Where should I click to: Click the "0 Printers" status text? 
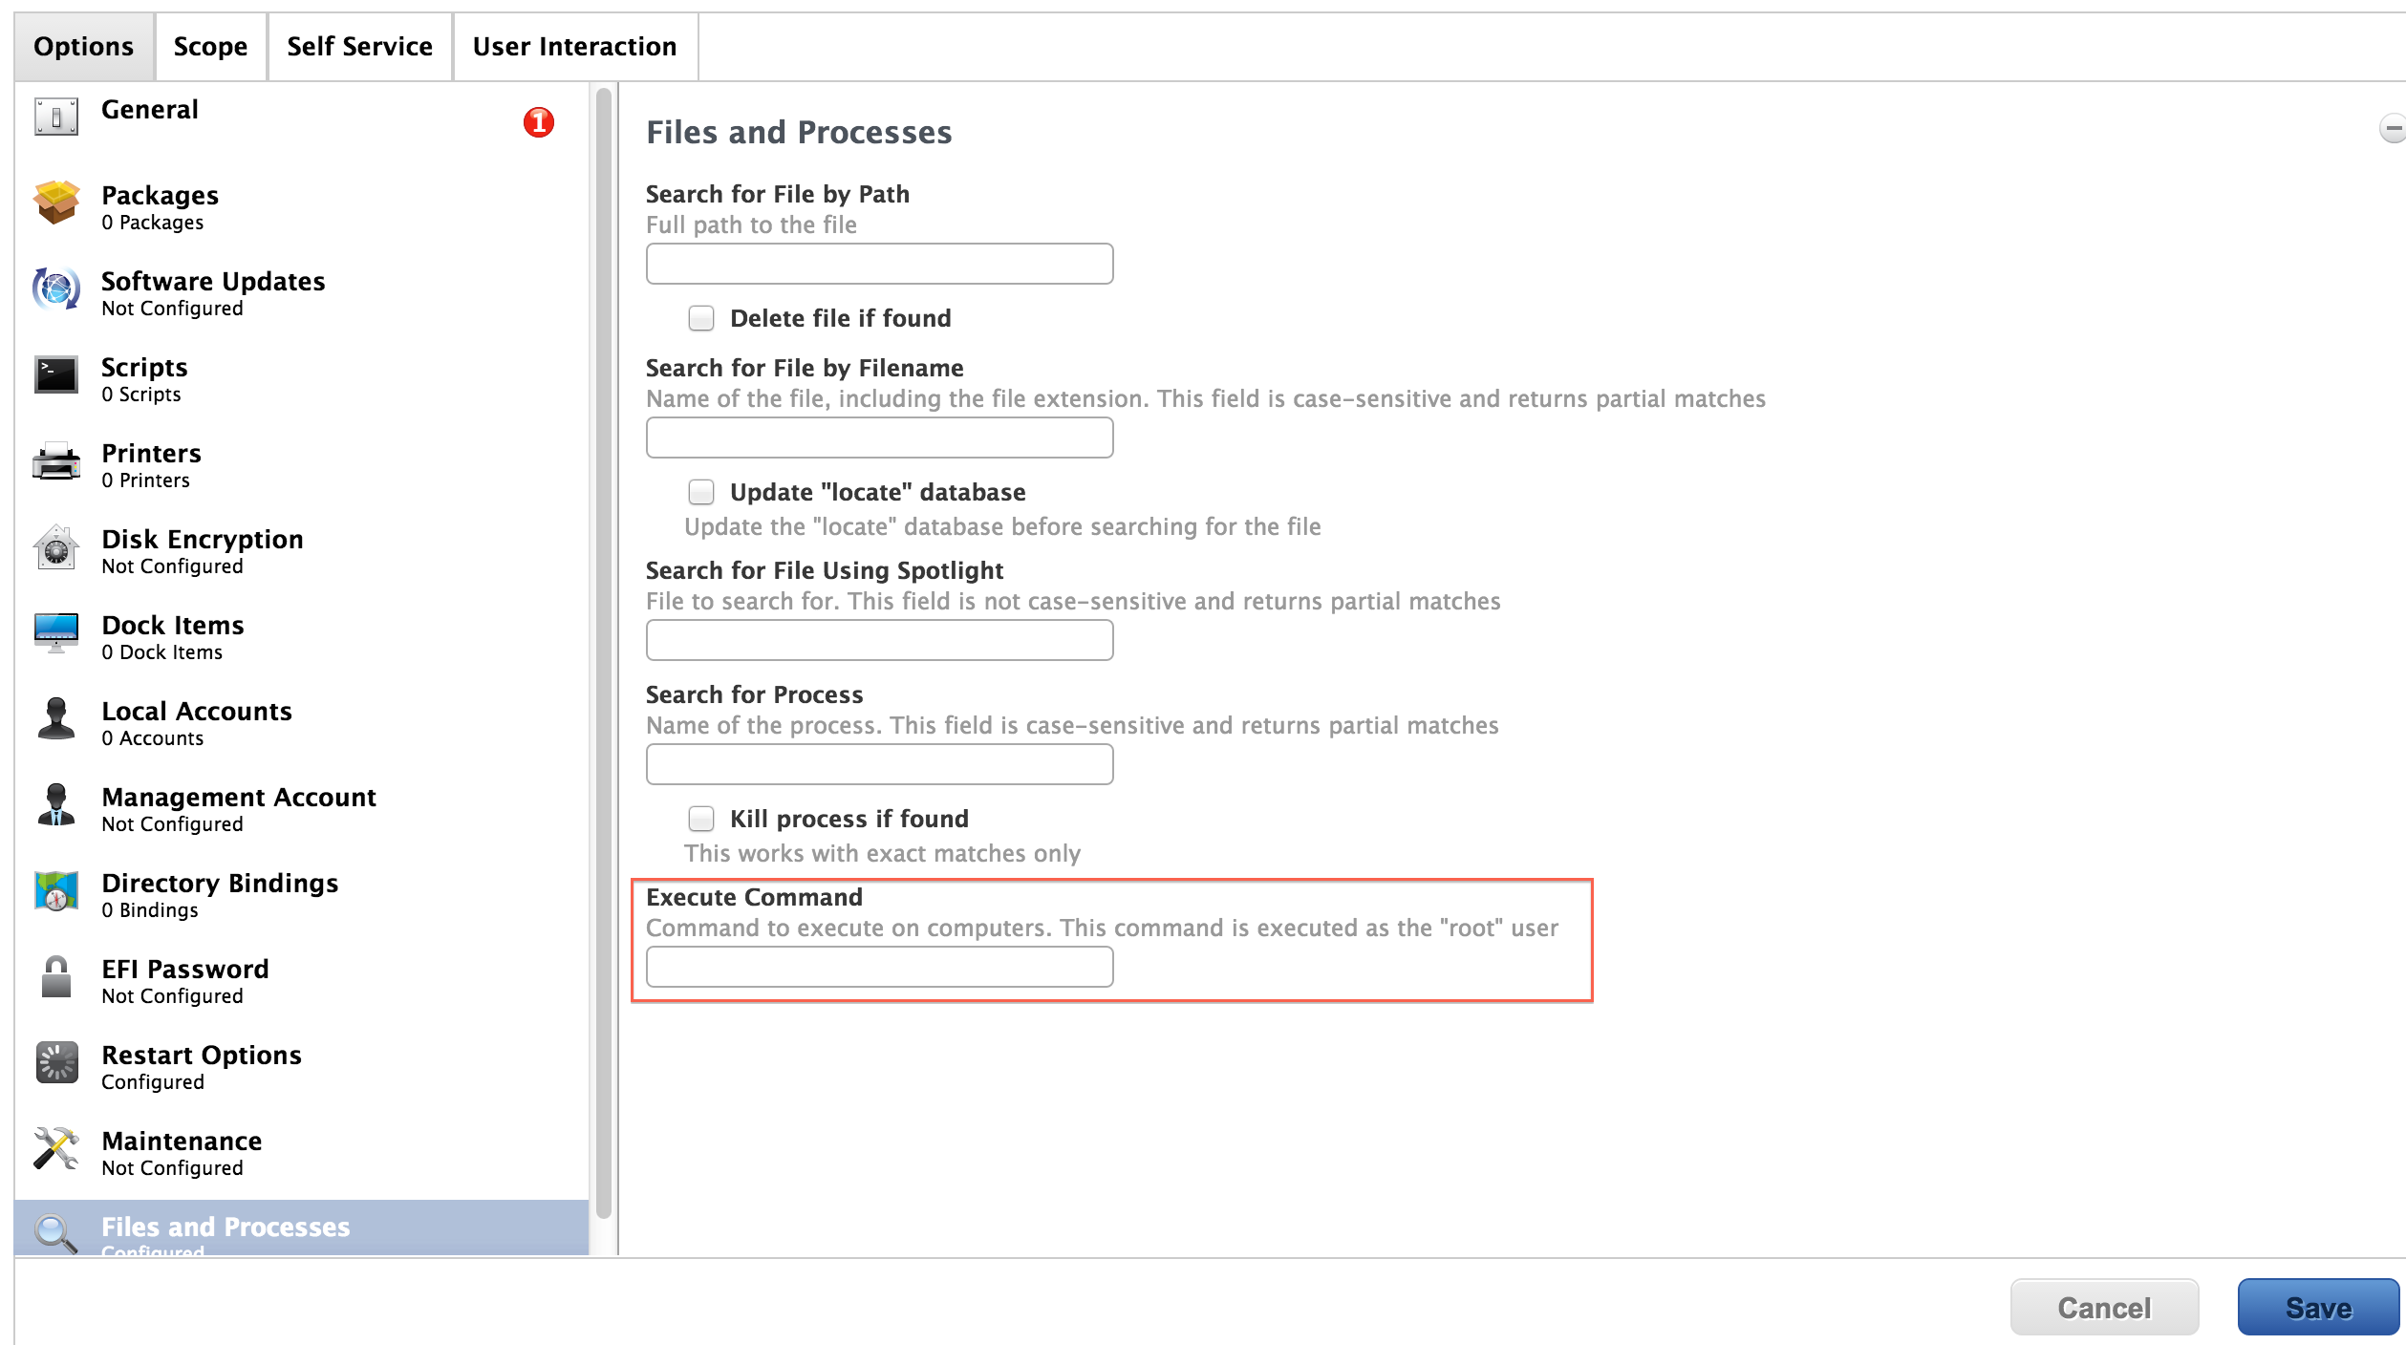(x=146, y=480)
